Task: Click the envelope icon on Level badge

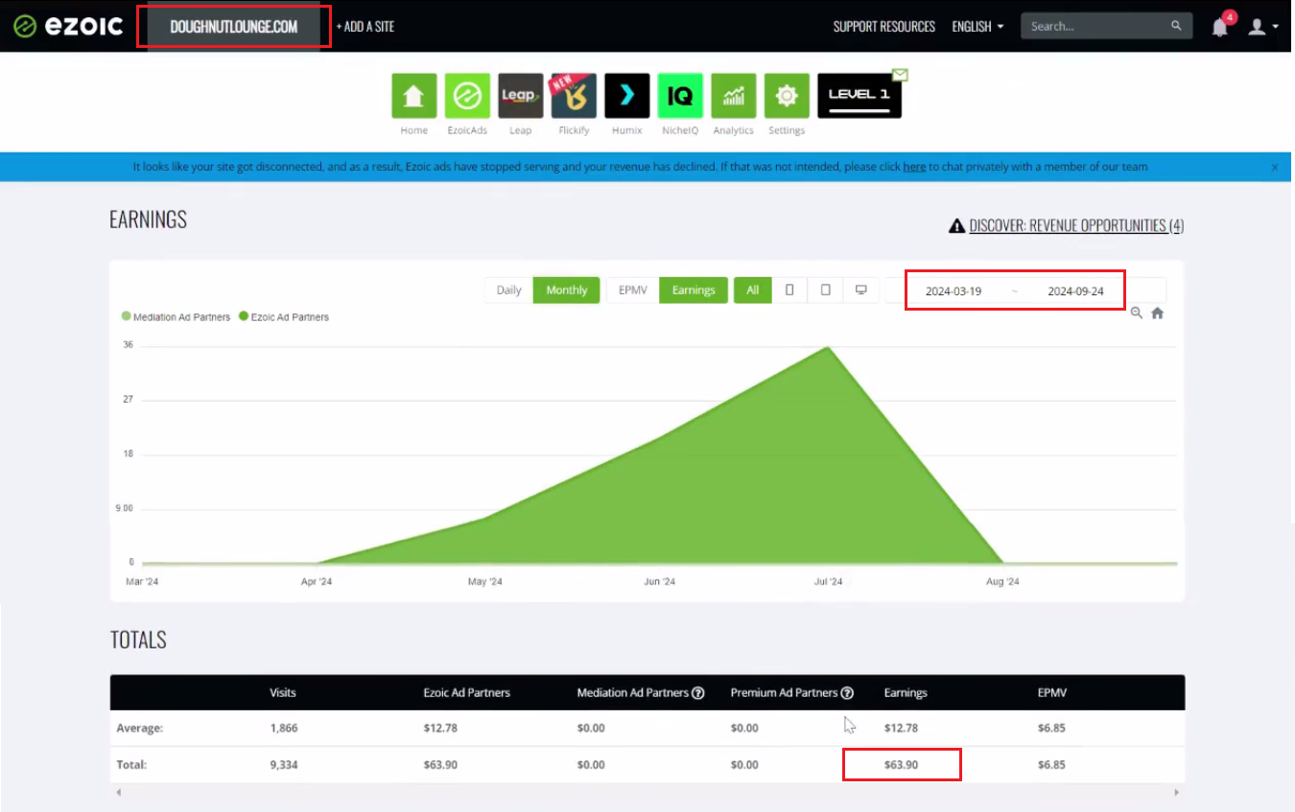Action: [x=900, y=75]
